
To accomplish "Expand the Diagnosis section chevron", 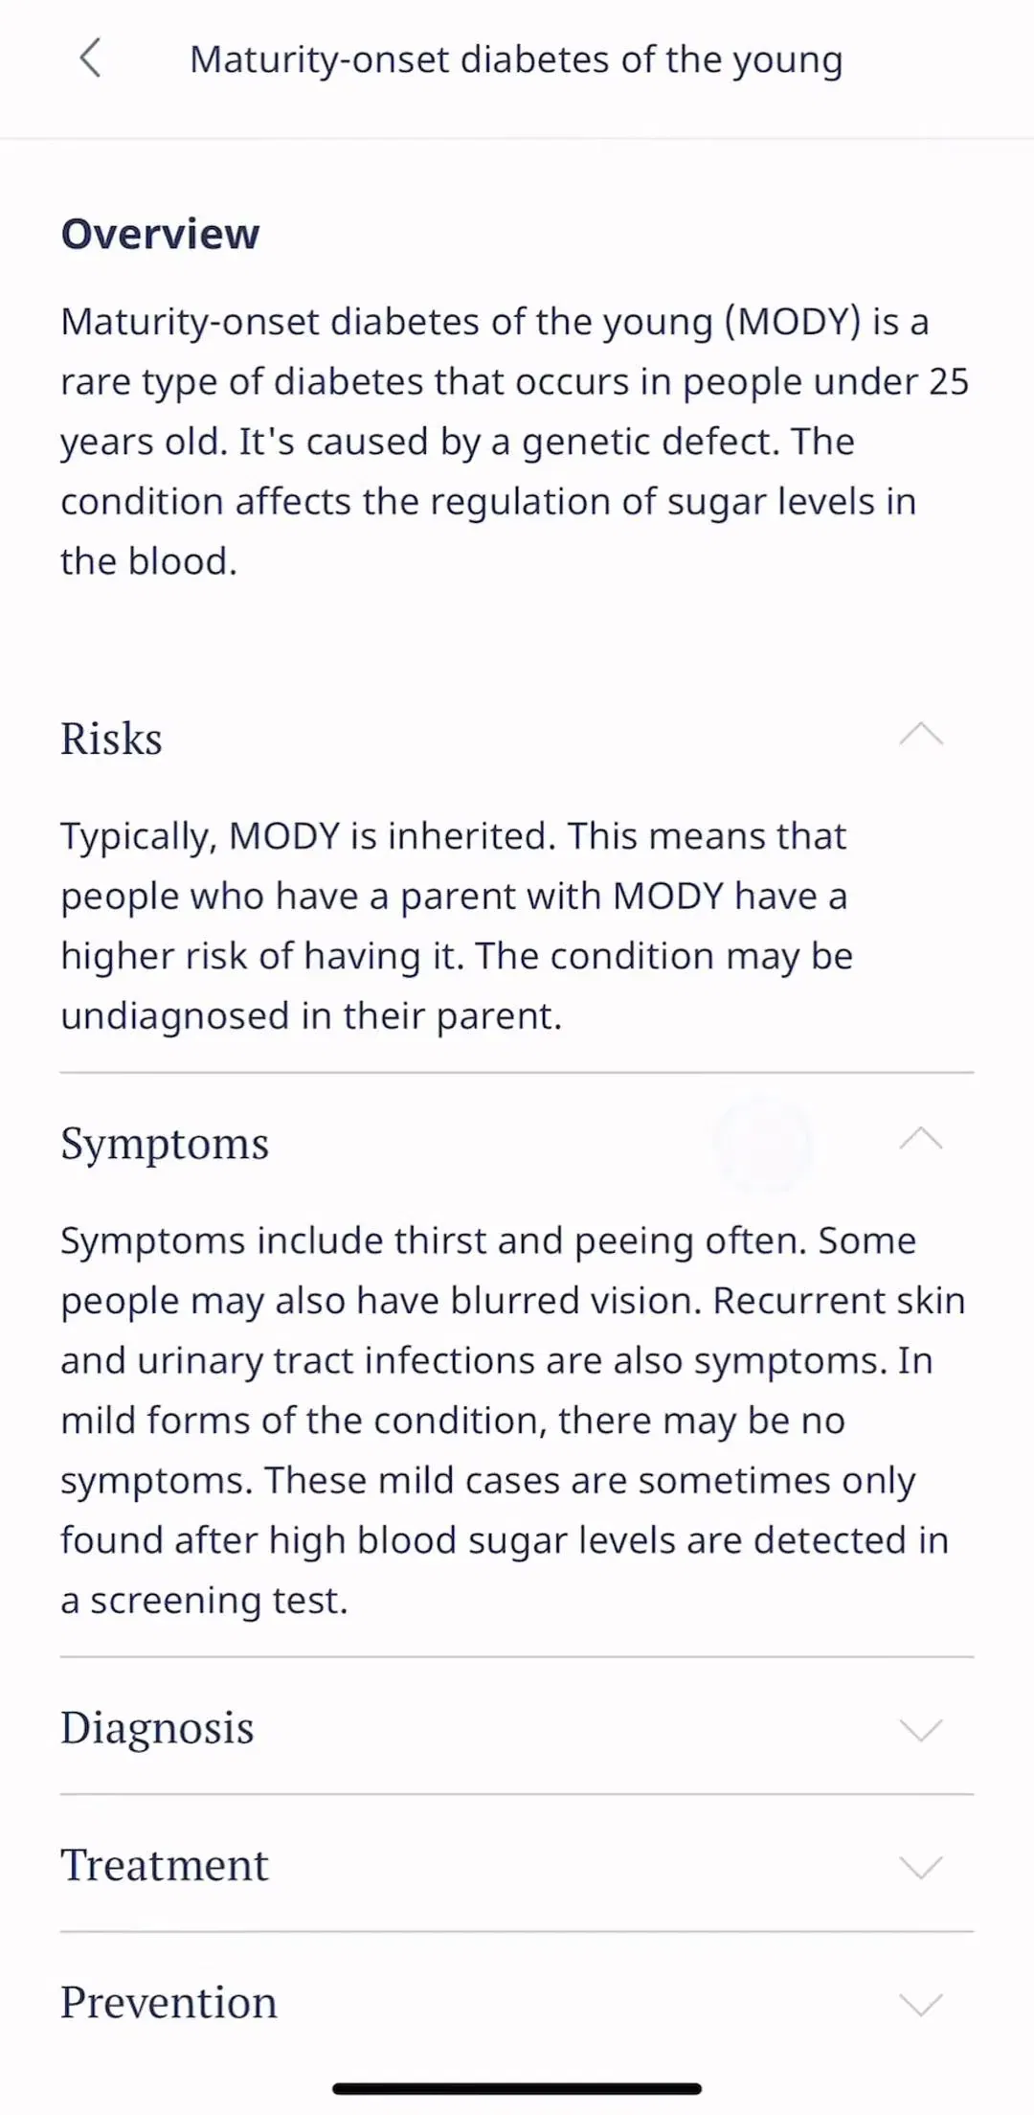I will click(x=921, y=1729).
